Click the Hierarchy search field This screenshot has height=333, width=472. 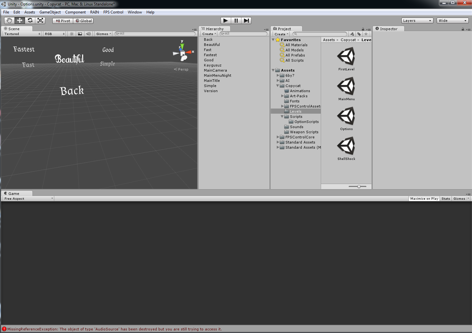point(243,34)
